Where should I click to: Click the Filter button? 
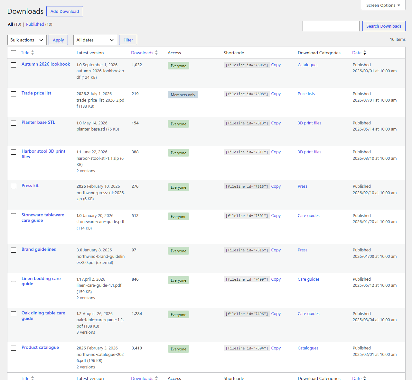[x=128, y=40]
